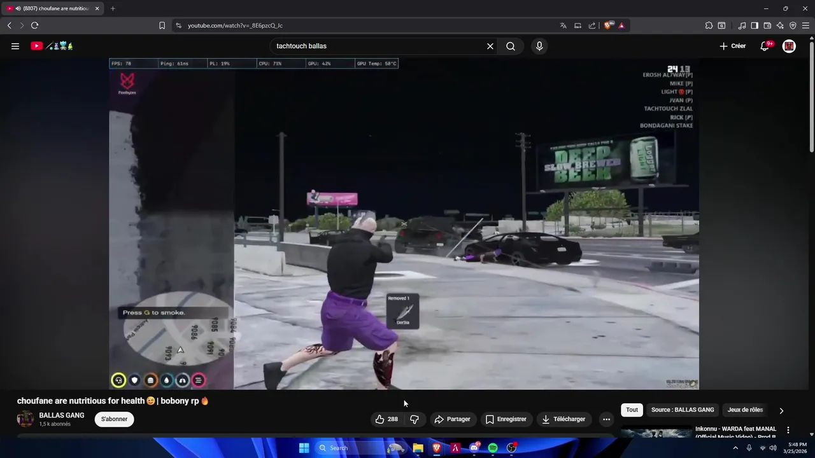Image resolution: width=815 pixels, height=458 pixels.
Task: Download video with Télécharger button
Action: click(564, 419)
